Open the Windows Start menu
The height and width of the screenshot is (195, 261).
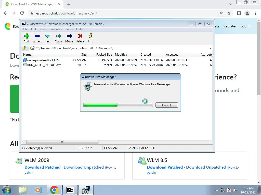coord(7,190)
